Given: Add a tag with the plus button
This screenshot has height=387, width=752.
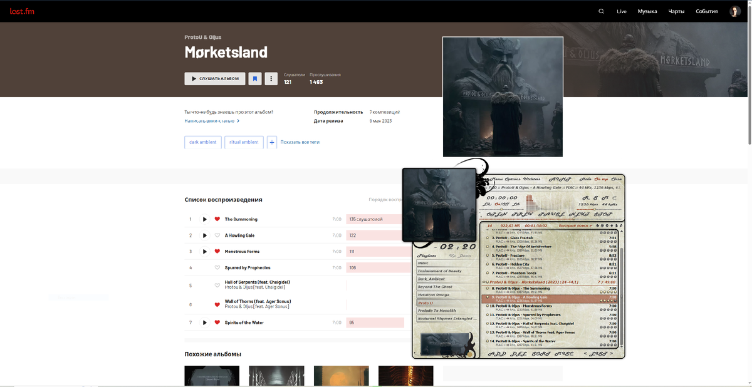Looking at the screenshot, I should pos(272,142).
